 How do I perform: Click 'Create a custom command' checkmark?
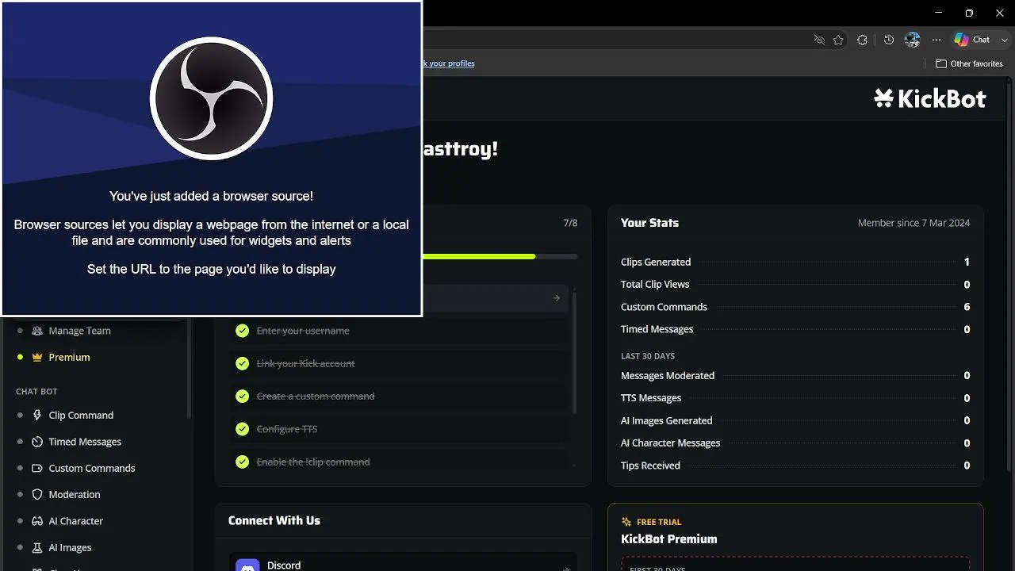243,397
